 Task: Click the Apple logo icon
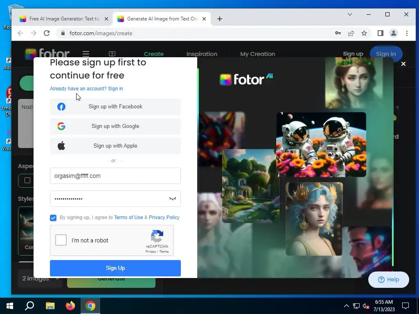point(61,146)
